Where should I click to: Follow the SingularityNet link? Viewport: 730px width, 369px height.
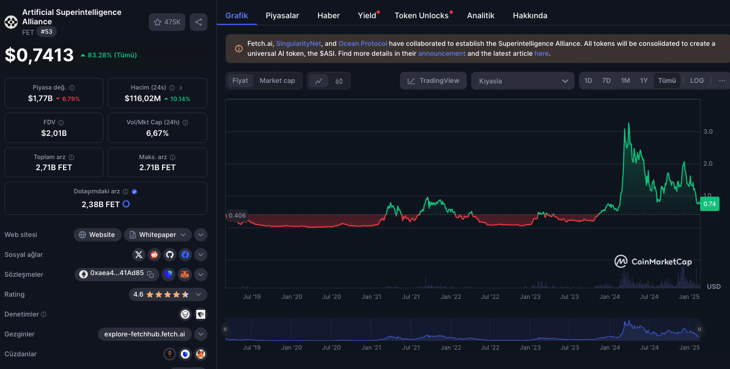click(x=299, y=44)
